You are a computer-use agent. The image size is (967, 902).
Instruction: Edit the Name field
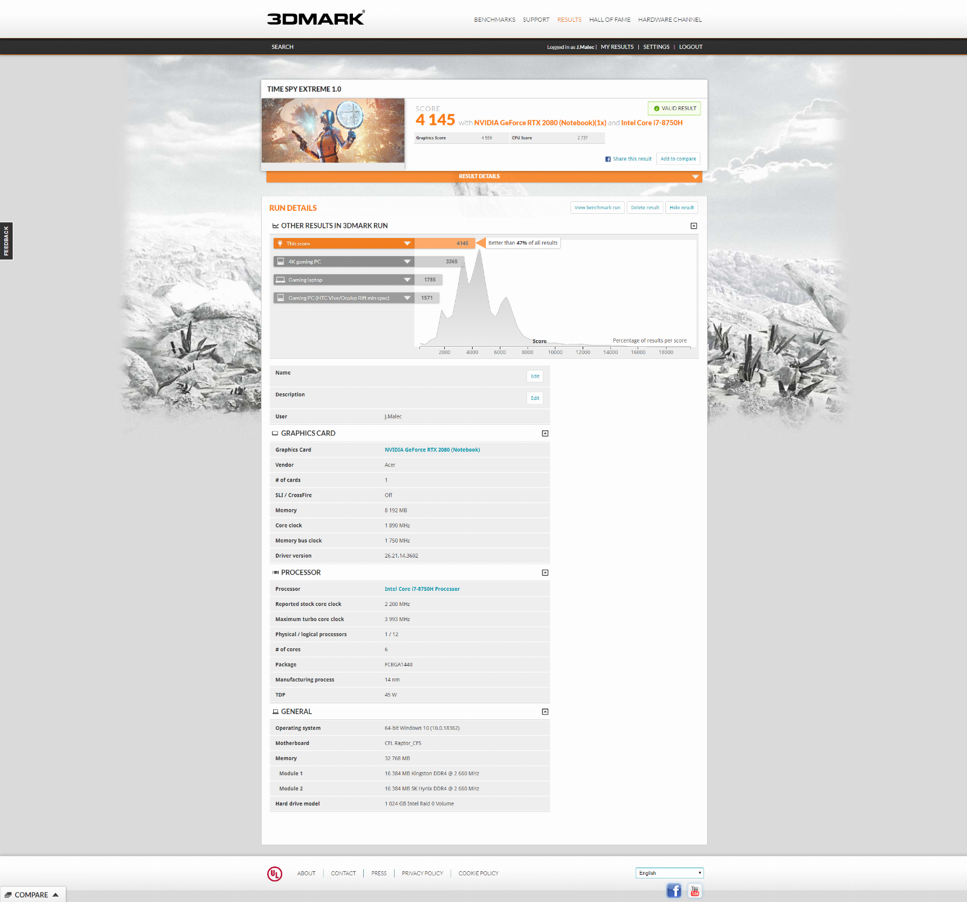535,376
